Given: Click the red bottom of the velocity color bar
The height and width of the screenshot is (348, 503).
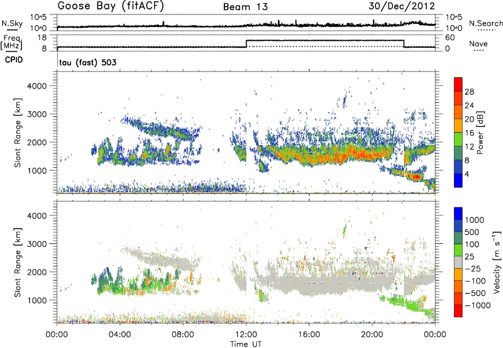Looking at the screenshot, I should 458,311.
